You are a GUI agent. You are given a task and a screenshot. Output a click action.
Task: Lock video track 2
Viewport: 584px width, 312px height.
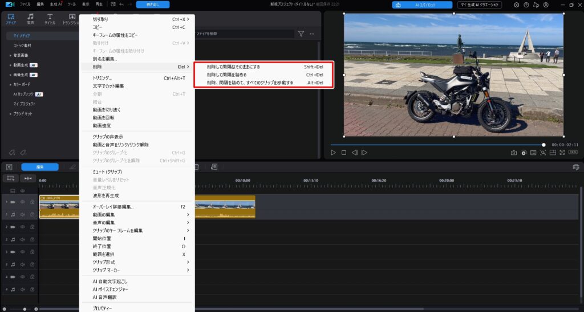pos(33,227)
